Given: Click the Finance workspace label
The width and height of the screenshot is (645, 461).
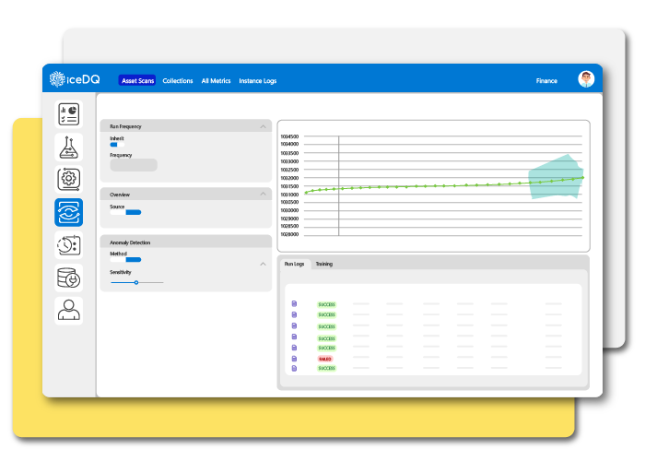Looking at the screenshot, I should (x=546, y=81).
